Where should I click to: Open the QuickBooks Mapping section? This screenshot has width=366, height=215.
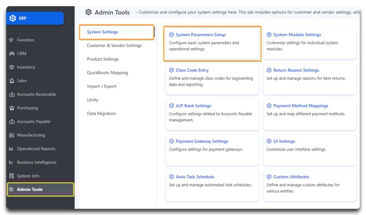(x=108, y=73)
